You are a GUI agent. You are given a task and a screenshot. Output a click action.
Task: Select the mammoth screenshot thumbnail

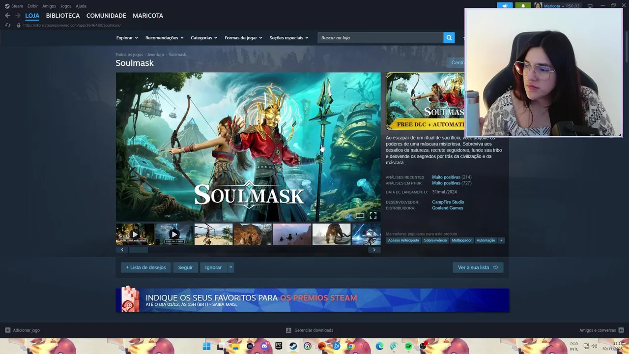332,234
